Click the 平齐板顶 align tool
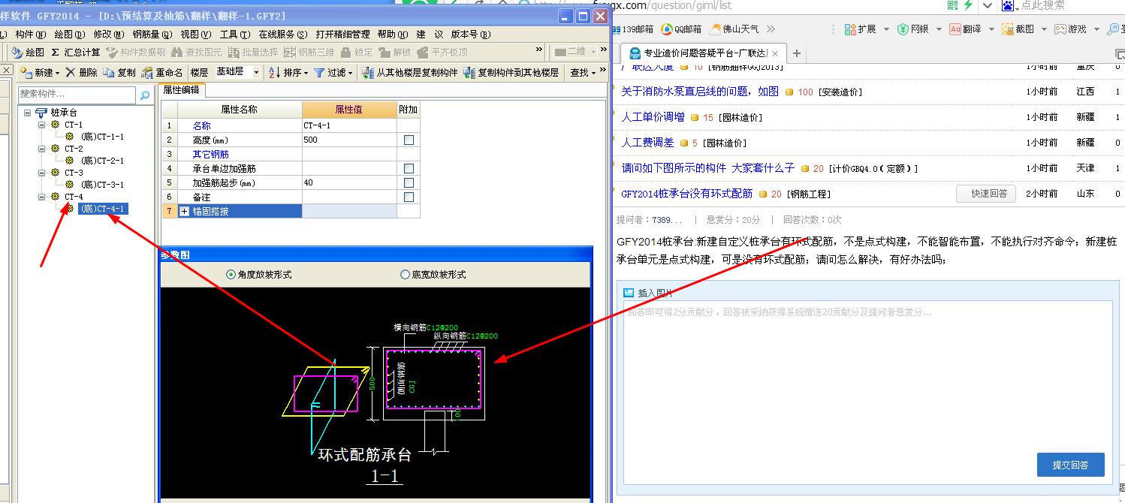Screen dimensions: 1125x503 click(x=442, y=53)
